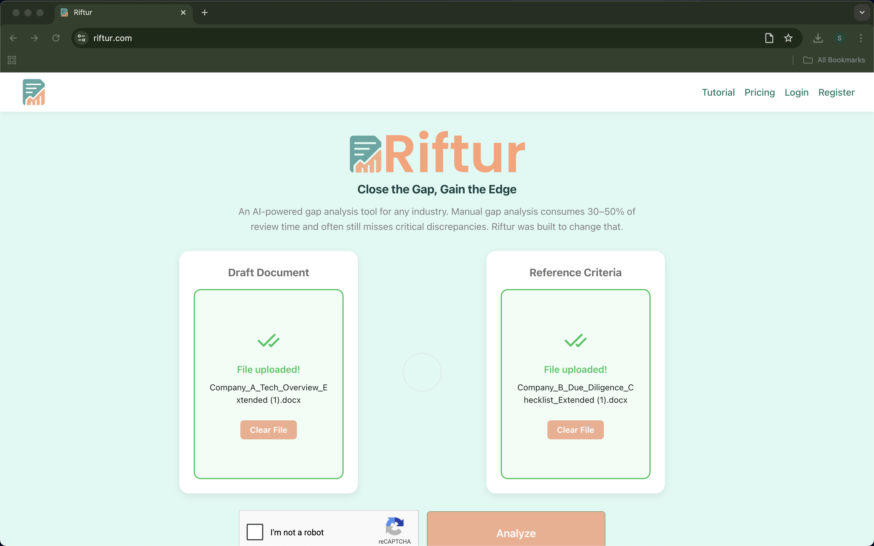Open a new tab with the plus button

pyautogui.click(x=204, y=12)
